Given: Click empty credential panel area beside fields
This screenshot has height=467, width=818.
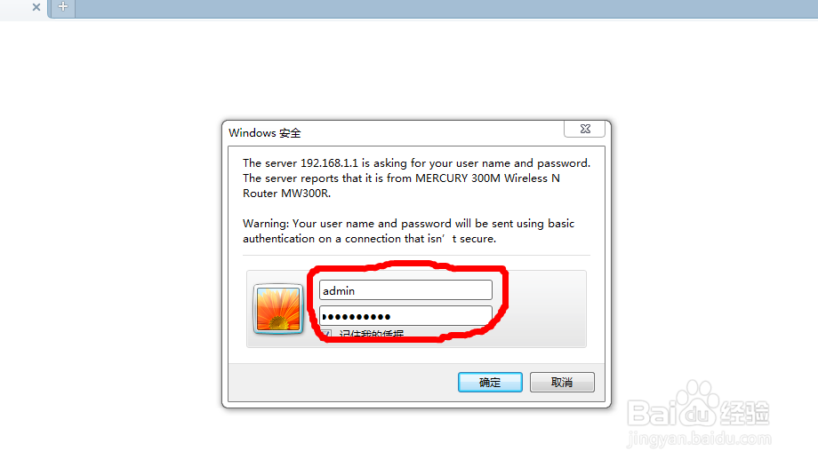Looking at the screenshot, I should point(545,309).
